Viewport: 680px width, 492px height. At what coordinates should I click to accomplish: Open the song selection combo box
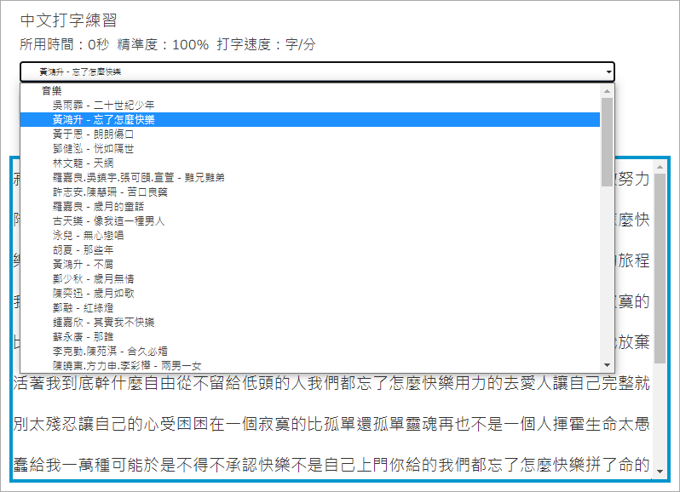click(317, 72)
